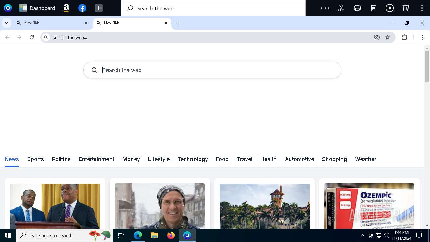This screenshot has width=430, height=242.
Task: Bookmark this page with star icon
Action: (x=388, y=37)
